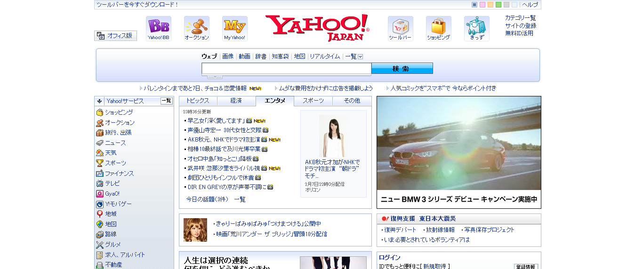
Task: Select the gray page color swatch
Action: [x=506, y=5]
